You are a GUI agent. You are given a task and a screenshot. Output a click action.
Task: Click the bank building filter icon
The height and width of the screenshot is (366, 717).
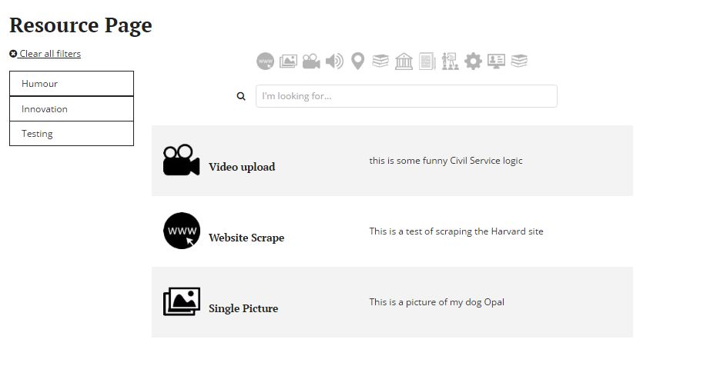pos(404,62)
